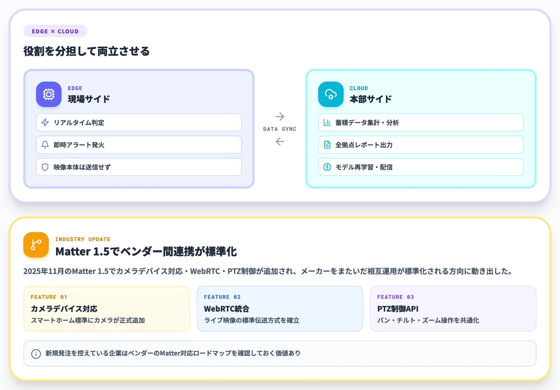Click the info circle icon in the note
The image size is (560, 390).
(x=36, y=354)
